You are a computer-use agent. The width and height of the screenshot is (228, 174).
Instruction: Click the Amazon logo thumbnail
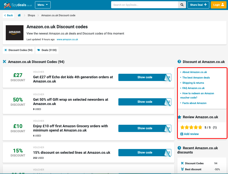(14, 33)
